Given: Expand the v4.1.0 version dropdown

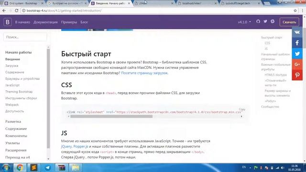Looking at the screenshot, I should pyautogui.click(x=244, y=22).
